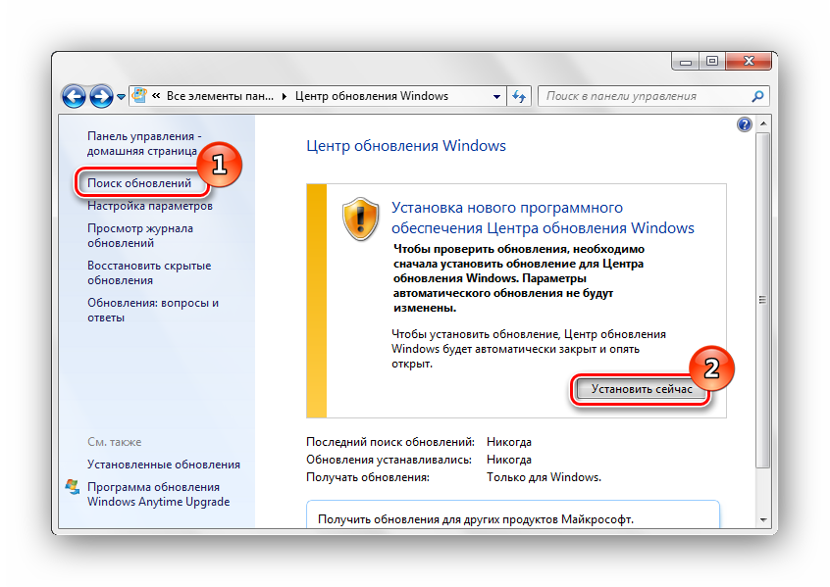Viewport: 830px width, 587px height.
Task: Open 'Панель управления - домашняя страница' link
Action: click(x=144, y=143)
